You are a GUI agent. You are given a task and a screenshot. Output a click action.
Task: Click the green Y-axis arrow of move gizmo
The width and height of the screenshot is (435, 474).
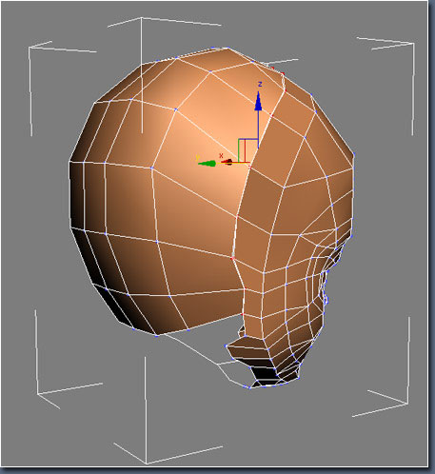[207, 164]
